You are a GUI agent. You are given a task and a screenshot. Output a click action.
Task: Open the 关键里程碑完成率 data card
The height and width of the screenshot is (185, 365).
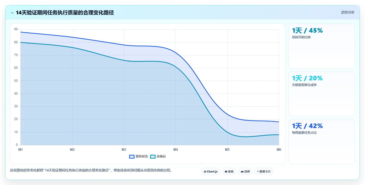click(321, 94)
